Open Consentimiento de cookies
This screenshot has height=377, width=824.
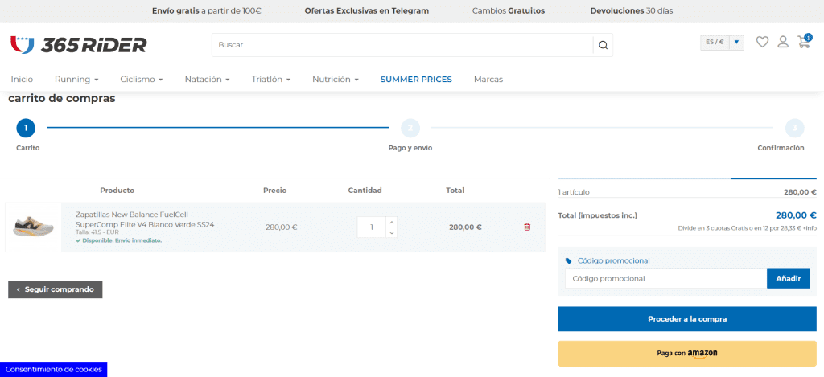tap(54, 369)
